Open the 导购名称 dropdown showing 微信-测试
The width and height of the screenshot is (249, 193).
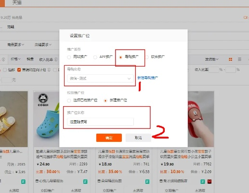point(100,79)
